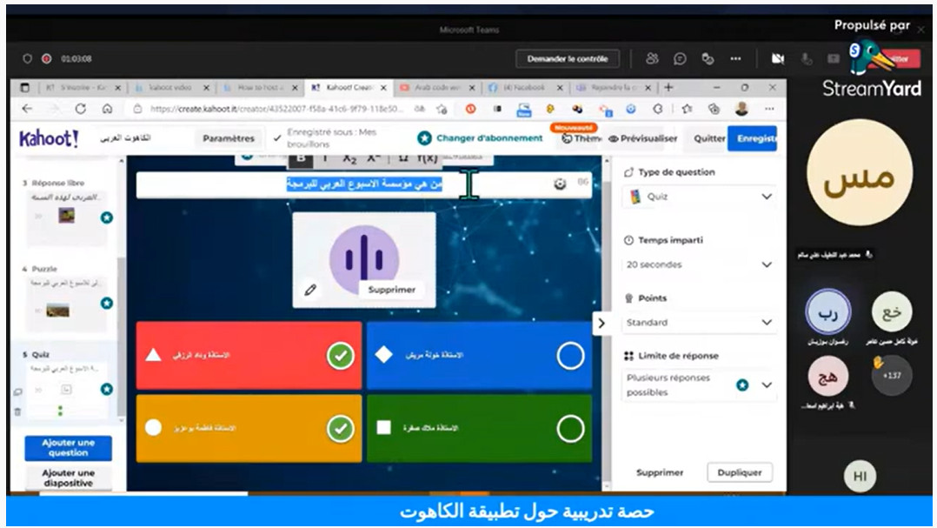This screenshot has width=937, height=528.
Task: Click the browser profile avatar icon
Action: pyautogui.click(x=741, y=109)
